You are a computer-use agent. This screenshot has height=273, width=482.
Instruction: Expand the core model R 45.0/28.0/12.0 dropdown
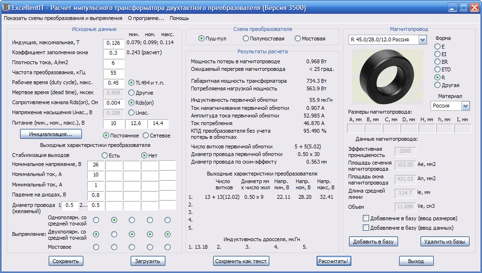point(422,40)
